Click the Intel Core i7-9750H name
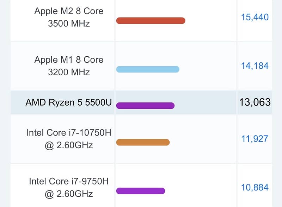Viewport: 282px width, 207px height. 69,181
